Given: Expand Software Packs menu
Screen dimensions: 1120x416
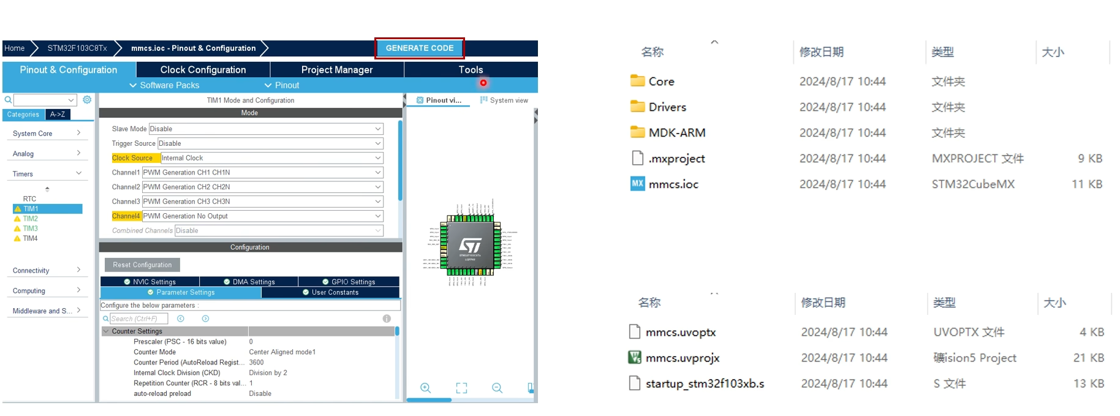Looking at the screenshot, I should pyautogui.click(x=164, y=85).
